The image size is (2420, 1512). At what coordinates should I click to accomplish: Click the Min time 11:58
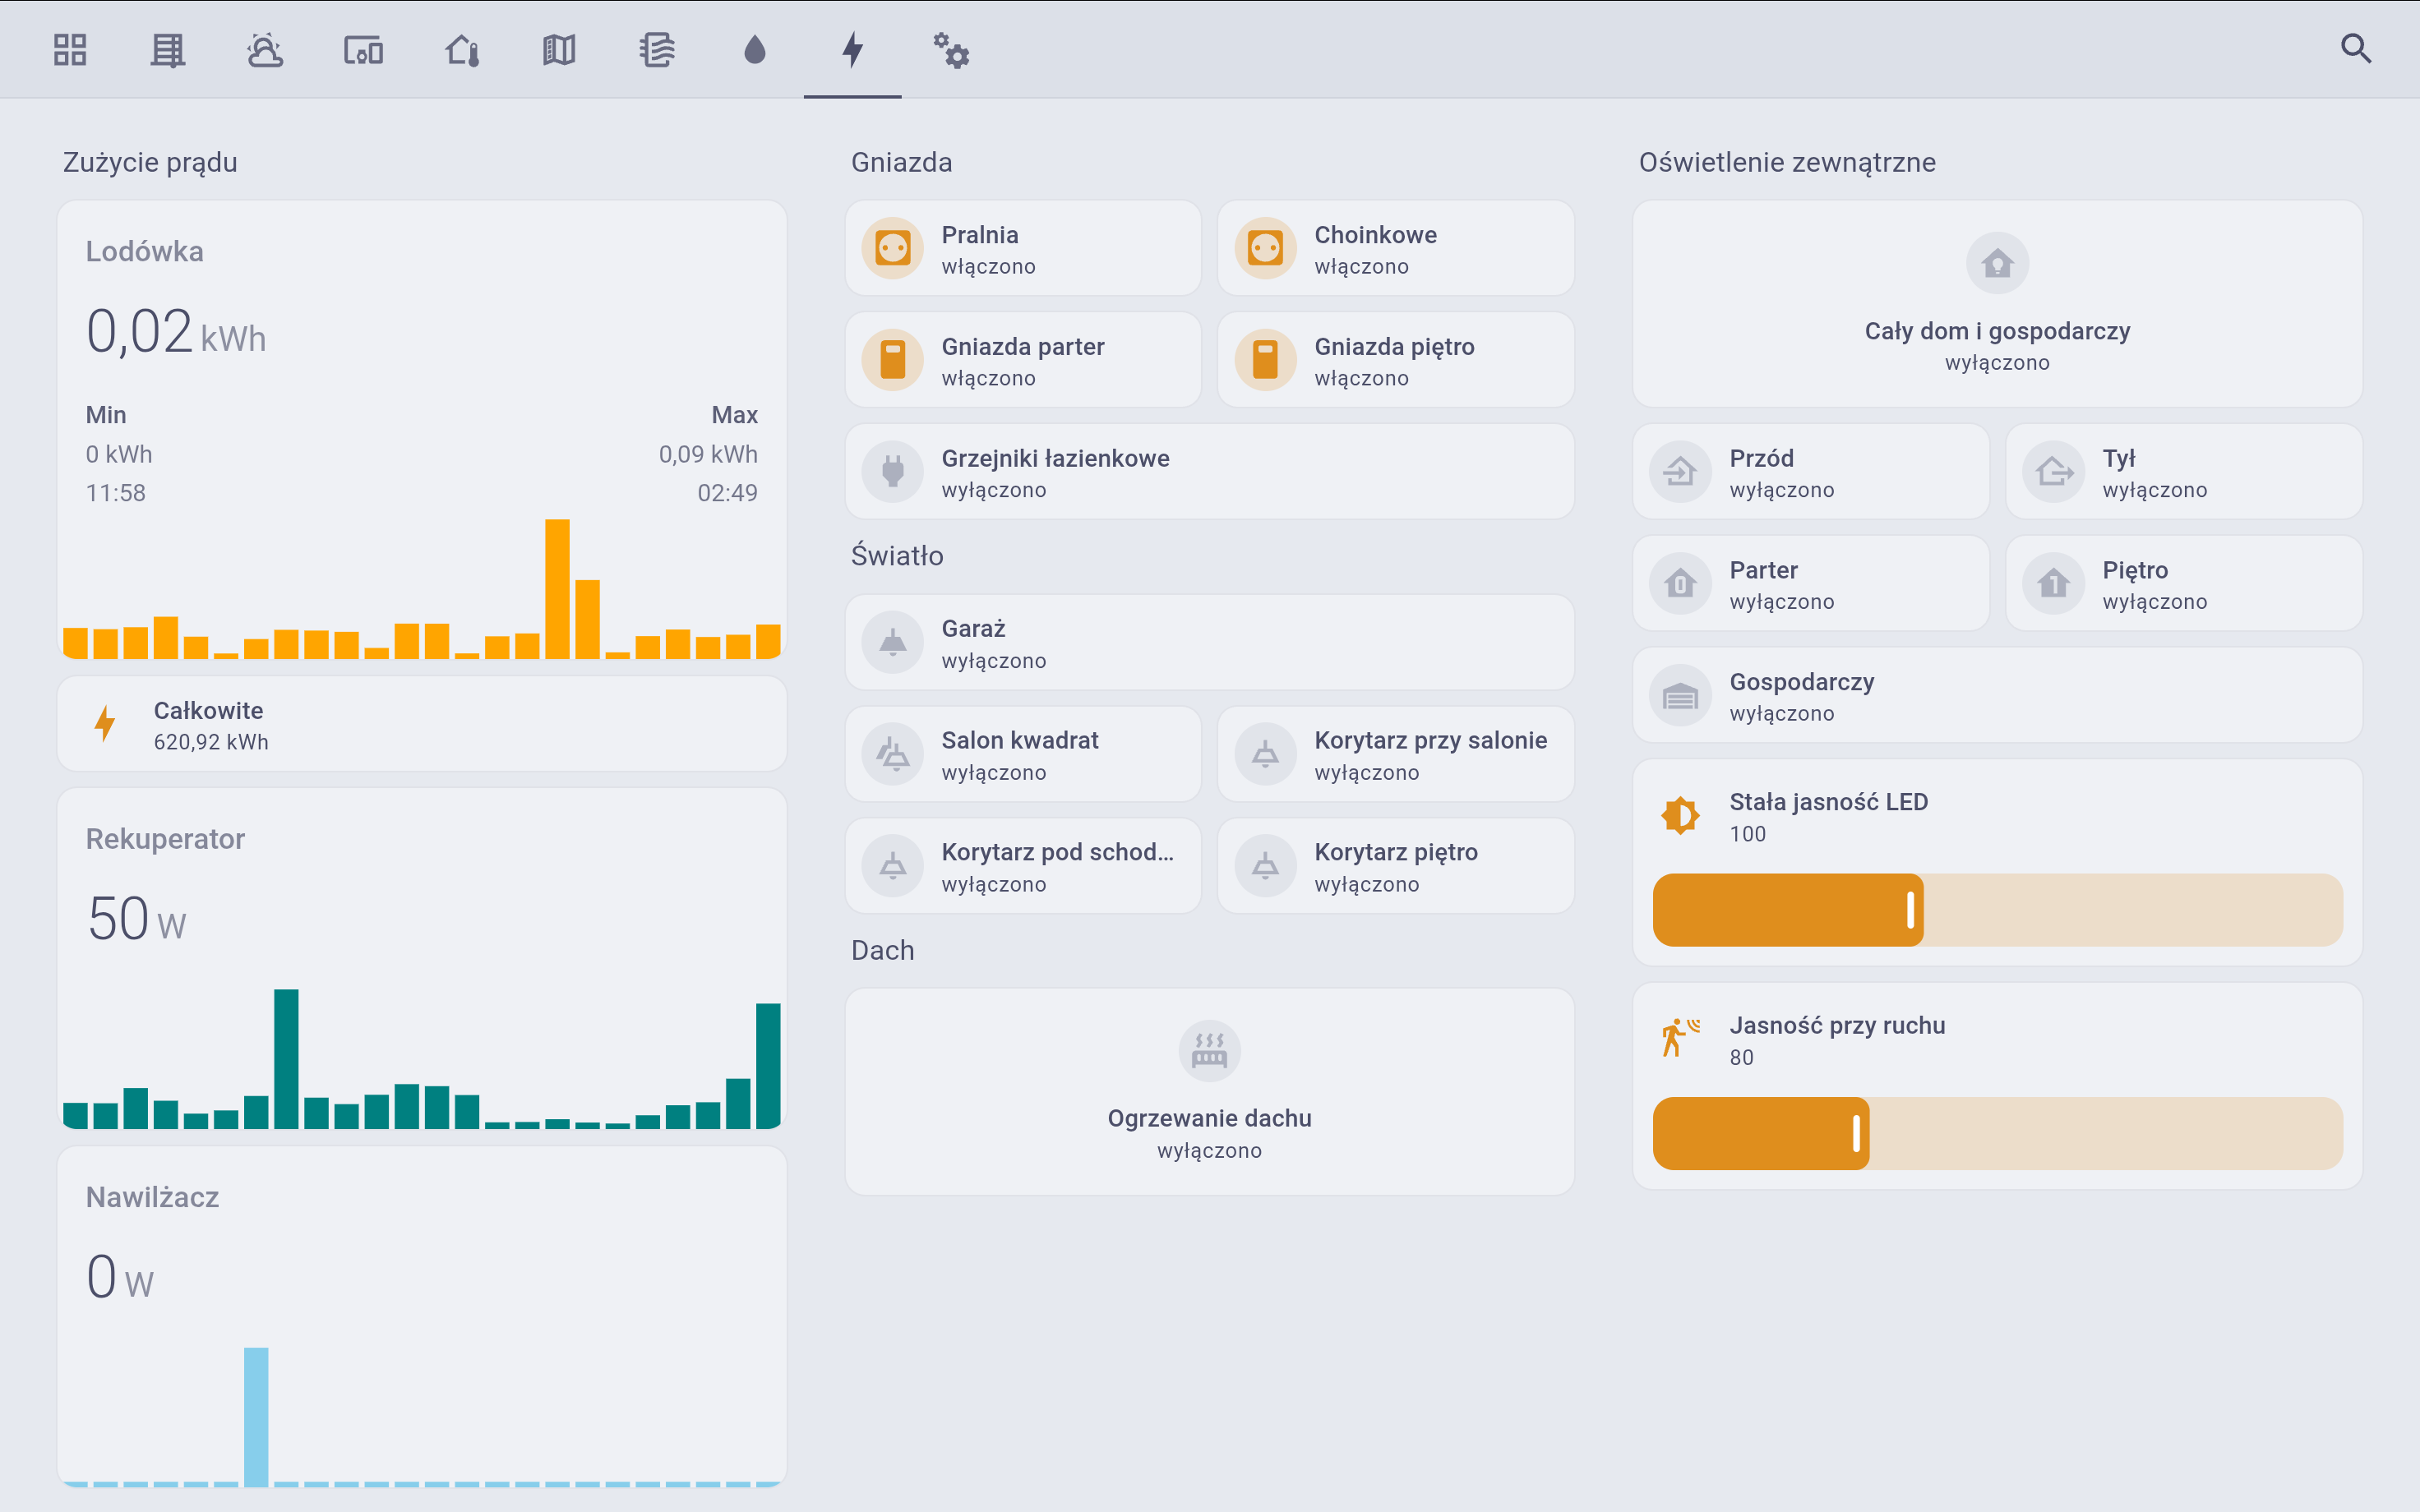click(x=116, y=493)
